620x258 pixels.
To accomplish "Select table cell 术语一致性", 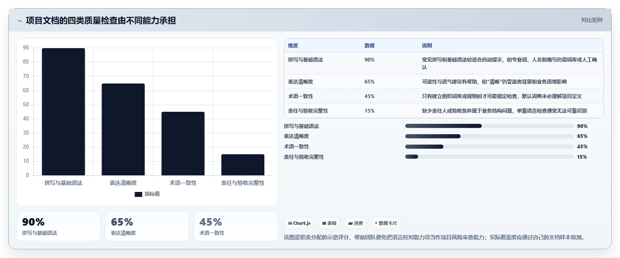I will pos(301,96).
